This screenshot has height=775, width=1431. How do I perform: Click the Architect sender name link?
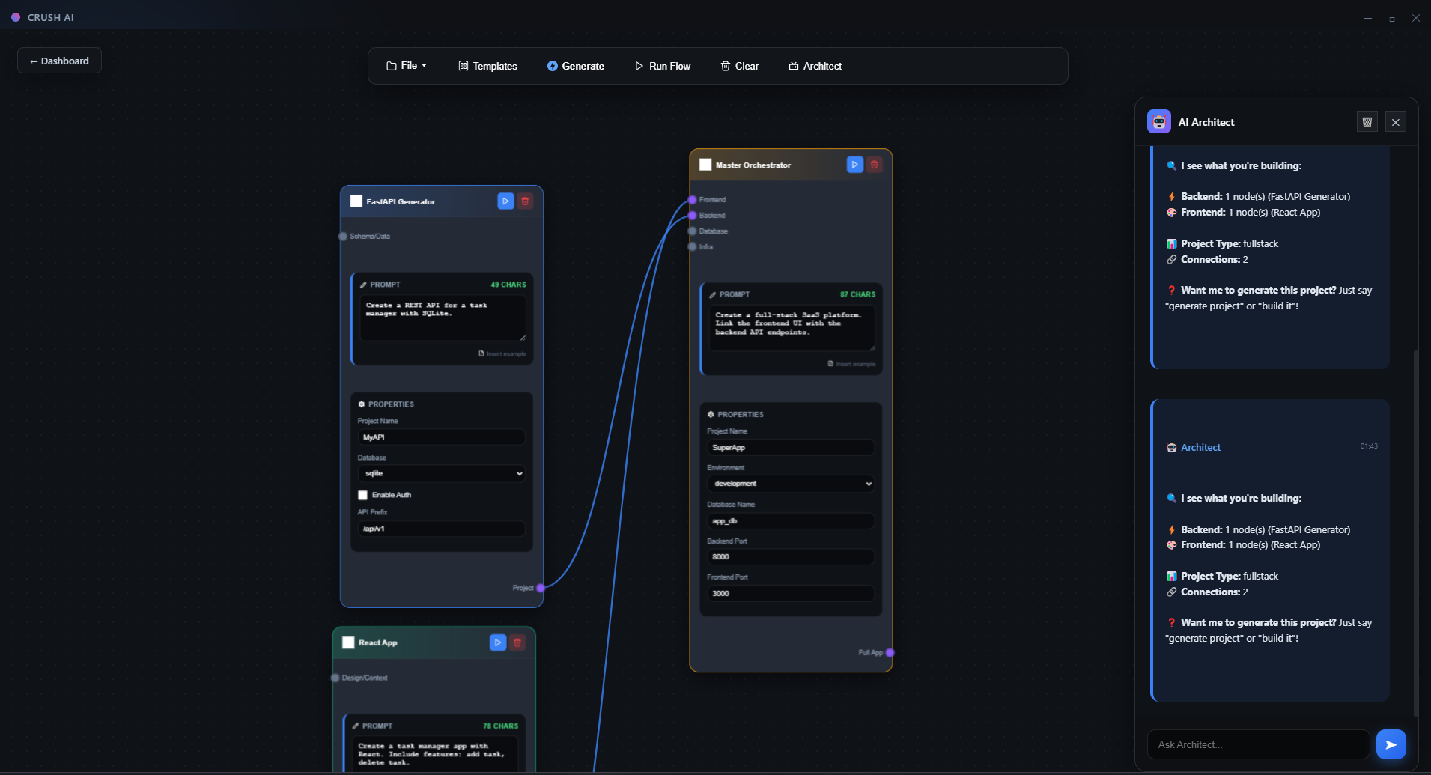click(x=1201, y=447)
